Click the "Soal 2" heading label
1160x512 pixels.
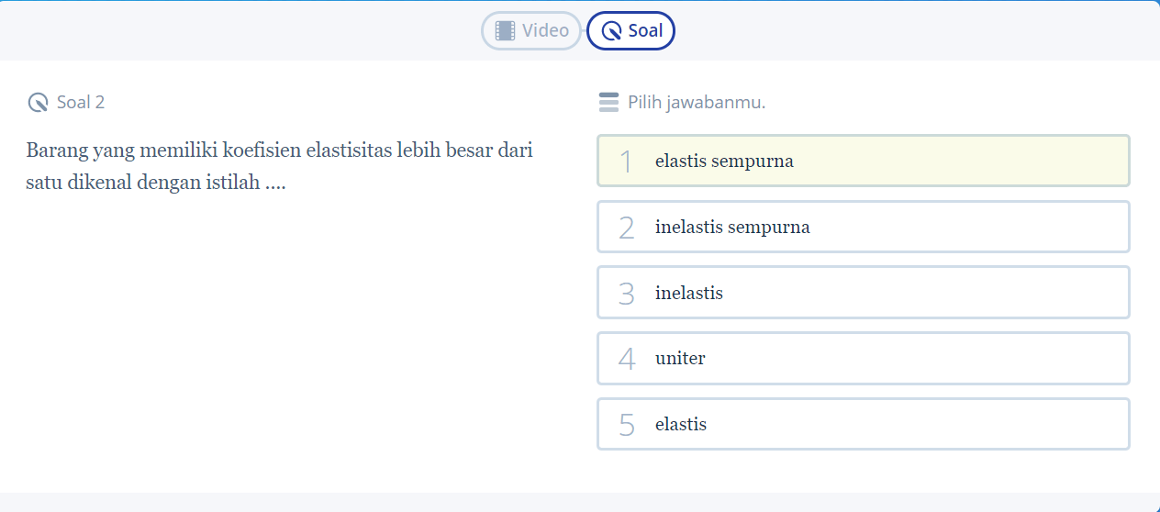pos(81,102)
